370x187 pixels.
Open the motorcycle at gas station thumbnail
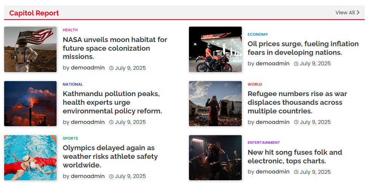215,49
